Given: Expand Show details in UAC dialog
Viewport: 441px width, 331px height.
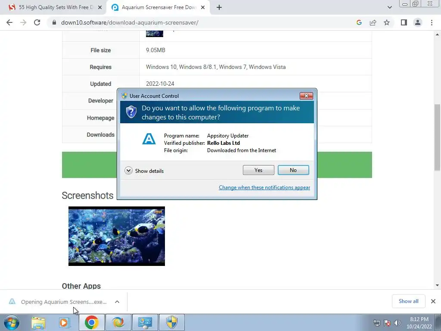Looking at the screenshot, I should (144, 171).
